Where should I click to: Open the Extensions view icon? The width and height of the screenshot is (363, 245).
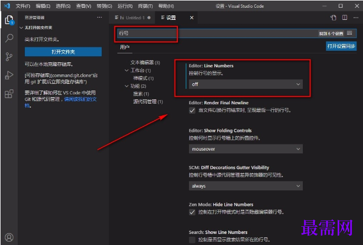9,94
